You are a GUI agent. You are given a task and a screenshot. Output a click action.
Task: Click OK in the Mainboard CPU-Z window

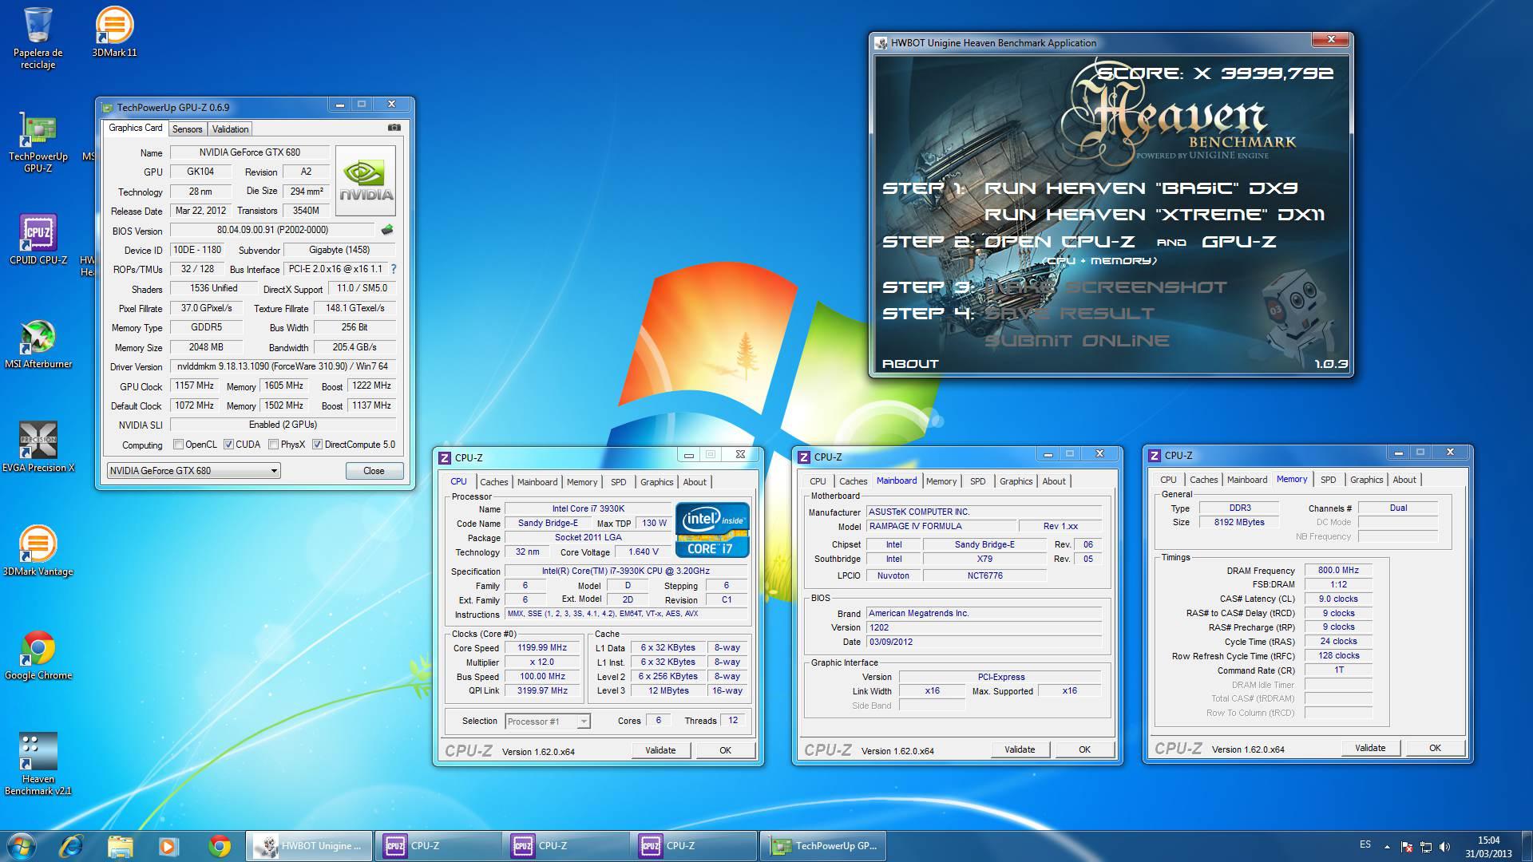(1084, 749)
